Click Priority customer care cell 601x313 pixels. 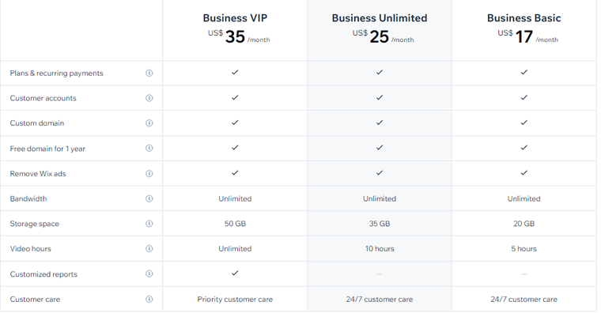235,300
